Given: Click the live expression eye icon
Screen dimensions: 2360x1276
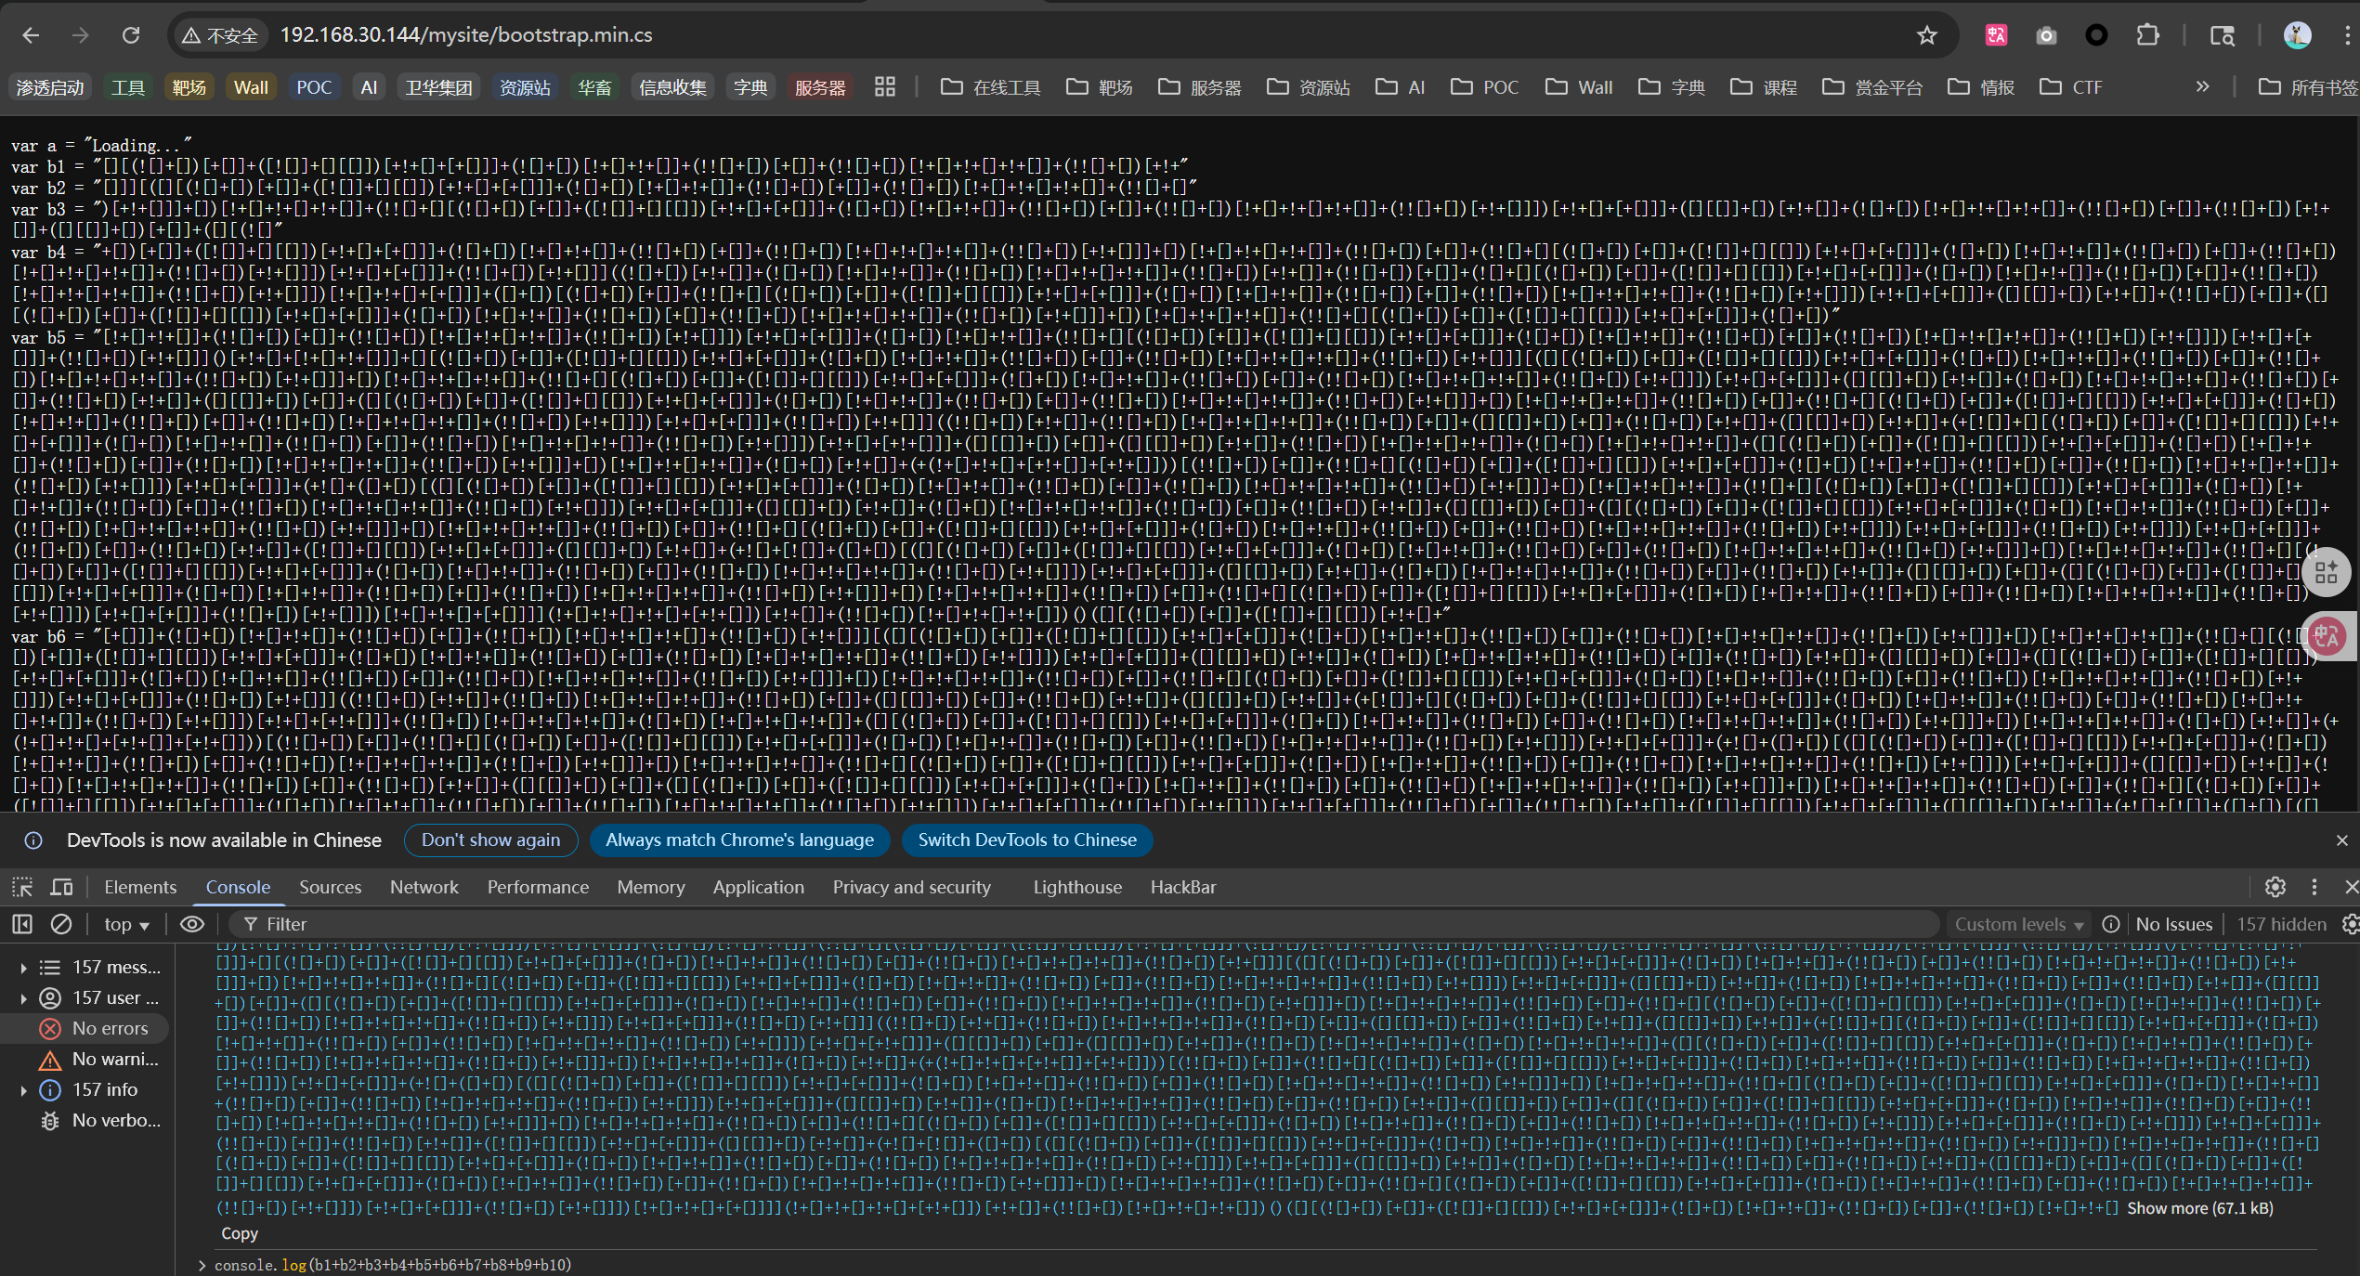Looking at the screenshot, I should [x=192, y=924].
